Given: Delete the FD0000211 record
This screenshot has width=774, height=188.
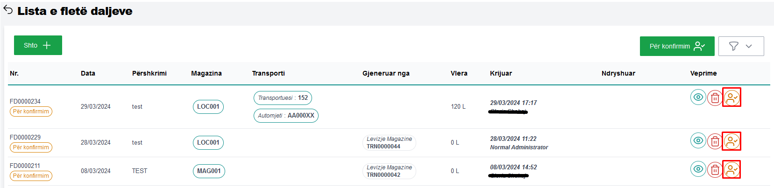Looking at the screenshot, I should click(x=715, y=170).
